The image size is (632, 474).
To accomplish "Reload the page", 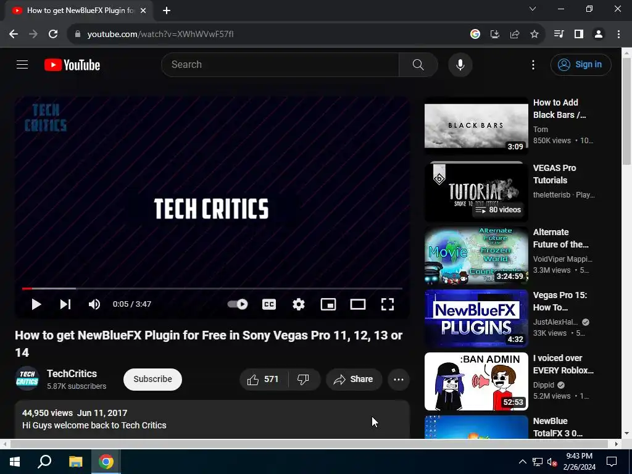I will (x=53, y=35).
